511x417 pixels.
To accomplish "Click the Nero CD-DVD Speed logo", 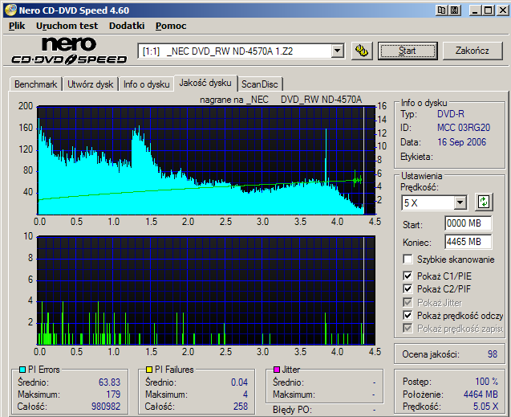I will 69,51.
